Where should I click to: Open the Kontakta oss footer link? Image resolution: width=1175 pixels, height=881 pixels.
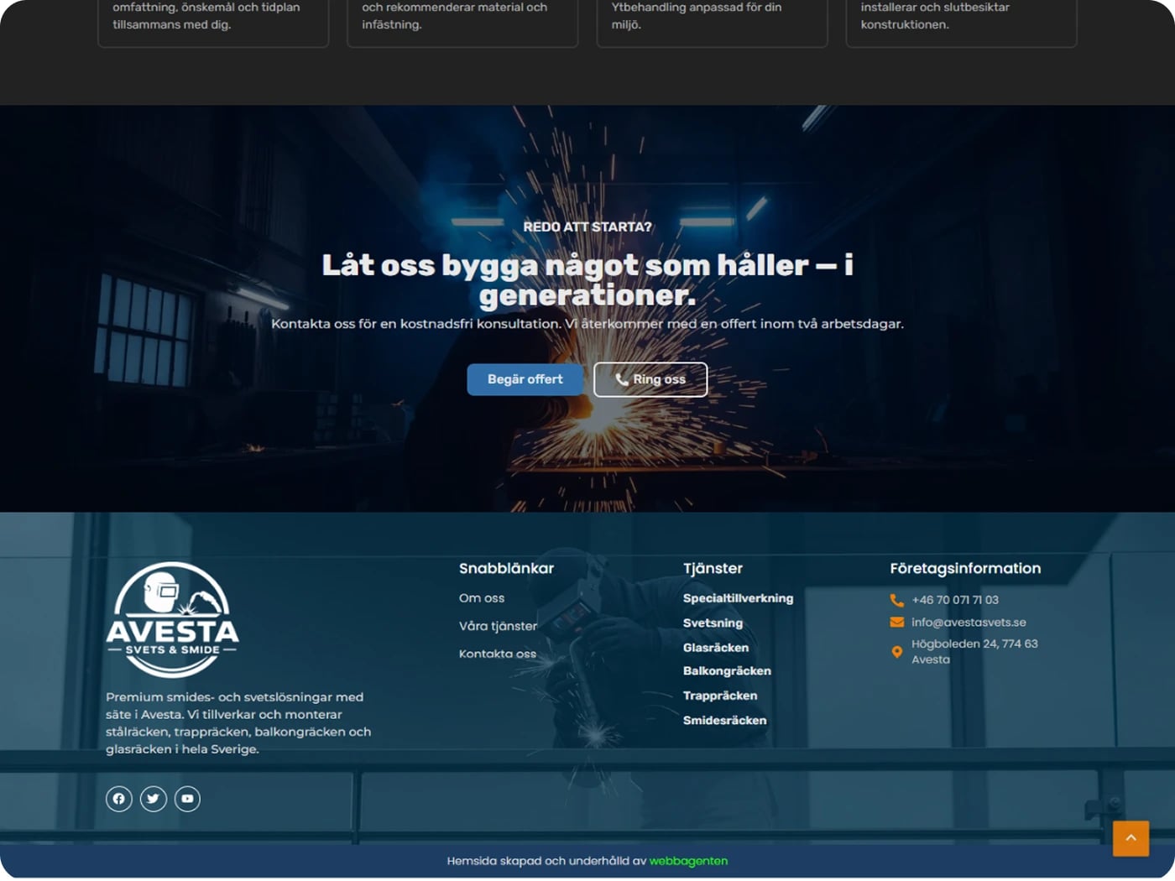pos(498,654)
